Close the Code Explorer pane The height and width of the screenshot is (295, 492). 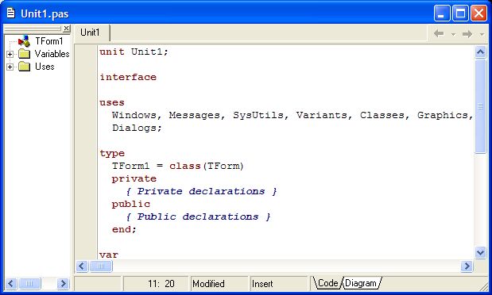coord(66,29)
